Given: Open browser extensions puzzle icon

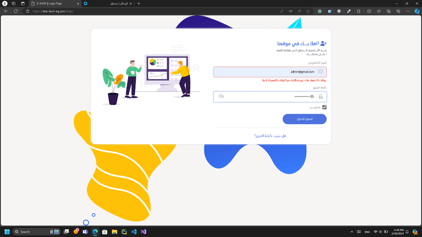Looking at the screenshot, I should 359,11.
